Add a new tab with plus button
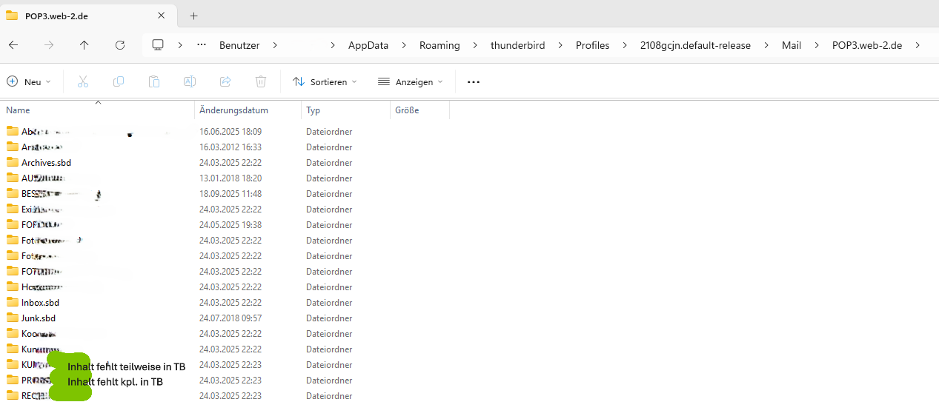The width and height of the screenshot is (939, 402). (x=194, y=16)
